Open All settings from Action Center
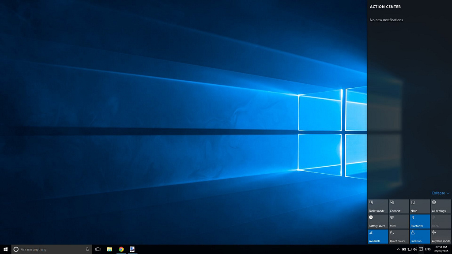 click(x=441, y=206)
